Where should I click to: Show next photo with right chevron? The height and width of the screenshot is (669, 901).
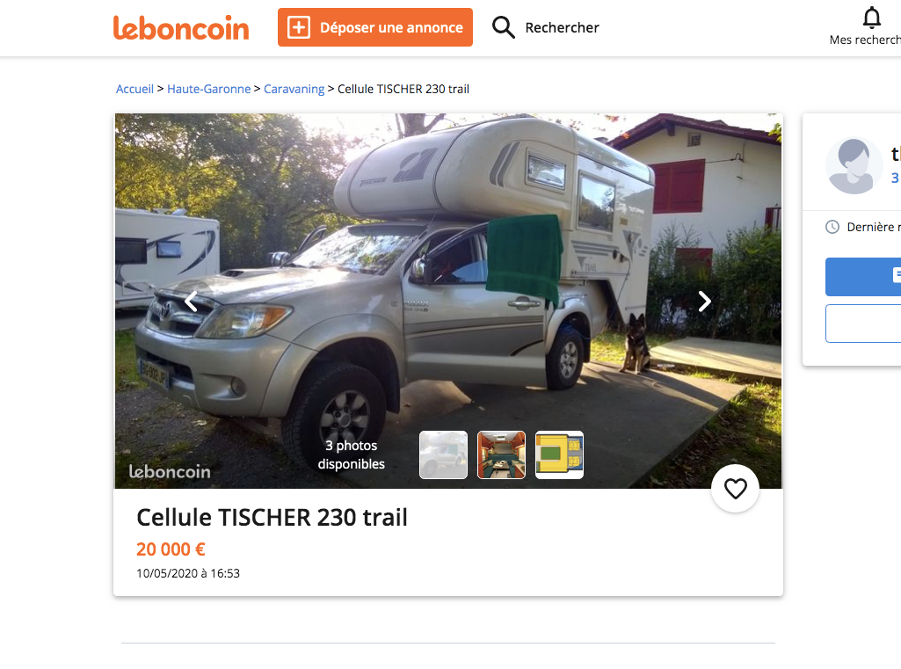pyautogui.click(x=704, y=302)
